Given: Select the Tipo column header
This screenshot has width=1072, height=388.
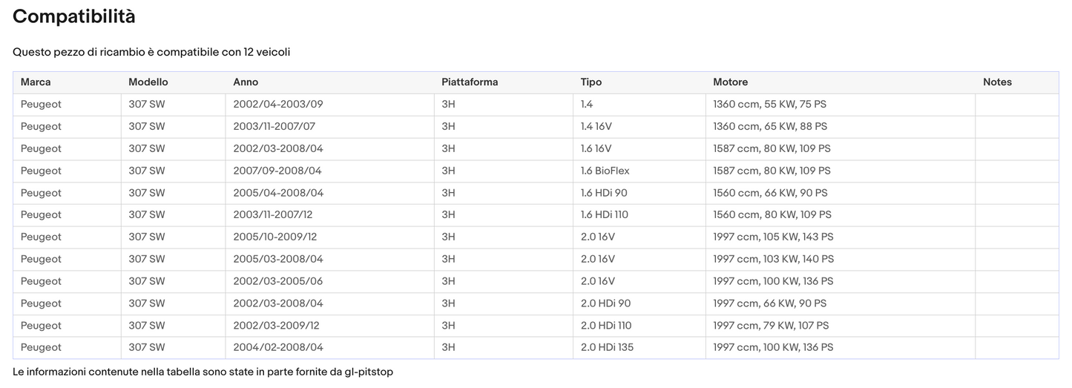Looking at the screenshot, I should pos(591,82).
